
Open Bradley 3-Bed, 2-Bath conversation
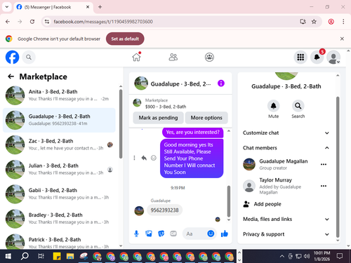pos(59,219)
